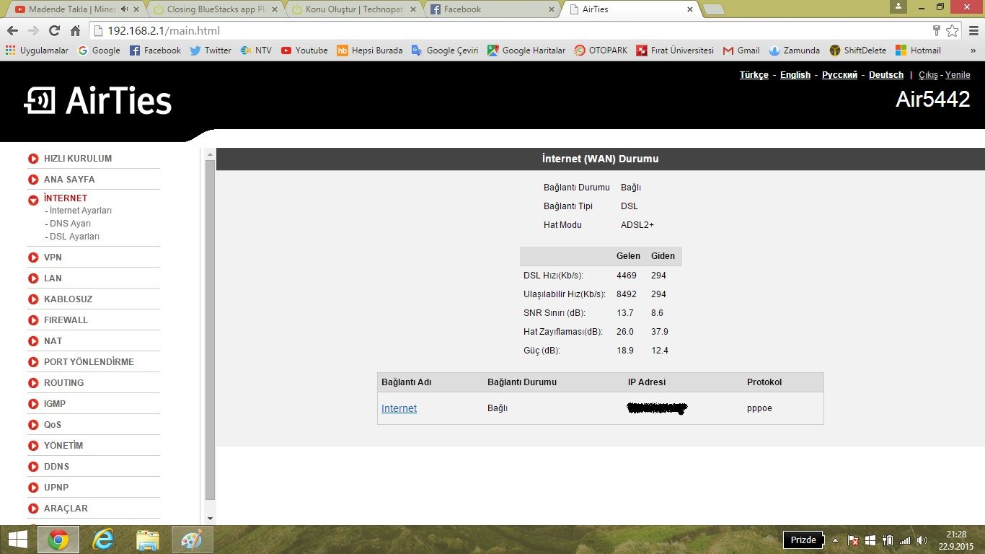The image size is (985, 554).
Task: Expand the ANA SAYFA menu
Action: coord(69,180)
